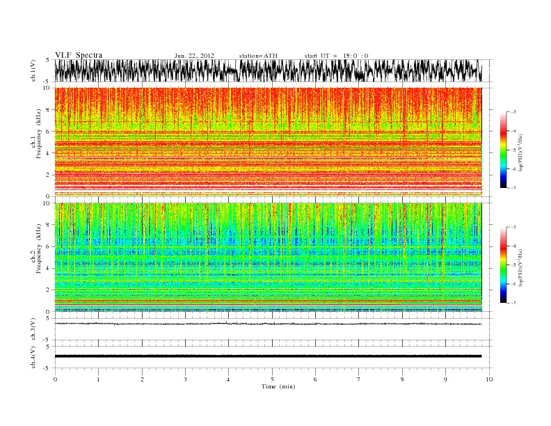Click the time axis tick label '10'
This screenshot has height=426, width=551.
(489, 379)
